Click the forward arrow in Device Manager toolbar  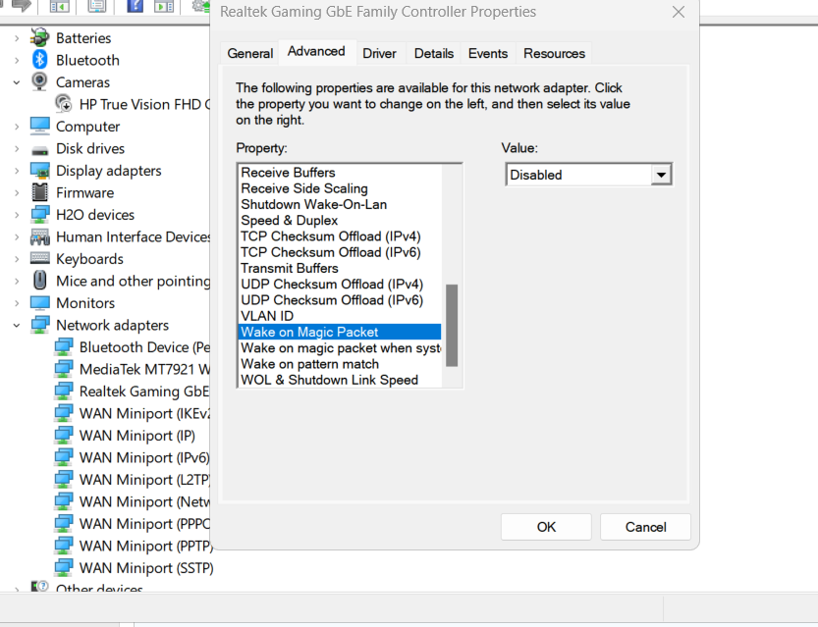pyautogui.click(x=22, y=6)
